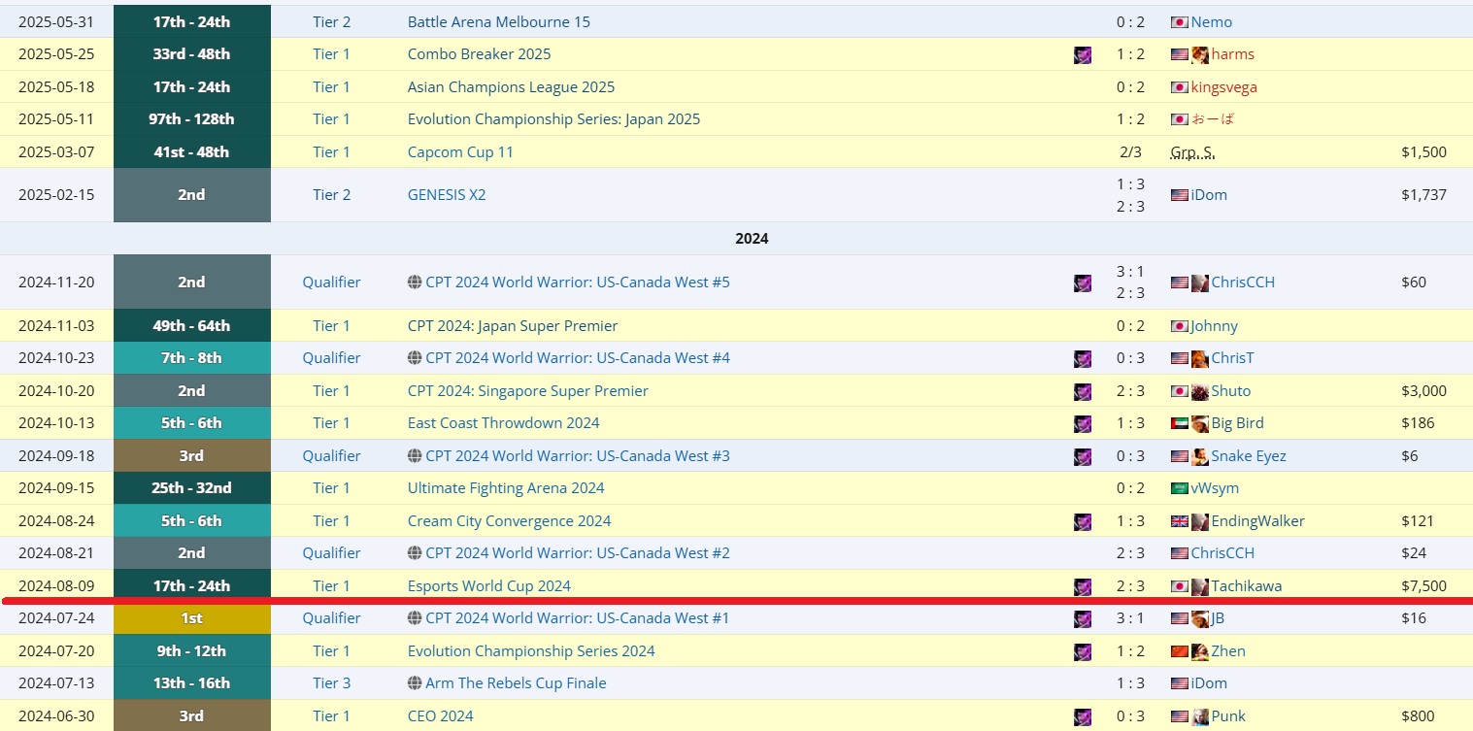Click the globe icon beside Arm The Rebels Cup
This screenshot has height=731, width=1473.
click(x=415, y=683)
